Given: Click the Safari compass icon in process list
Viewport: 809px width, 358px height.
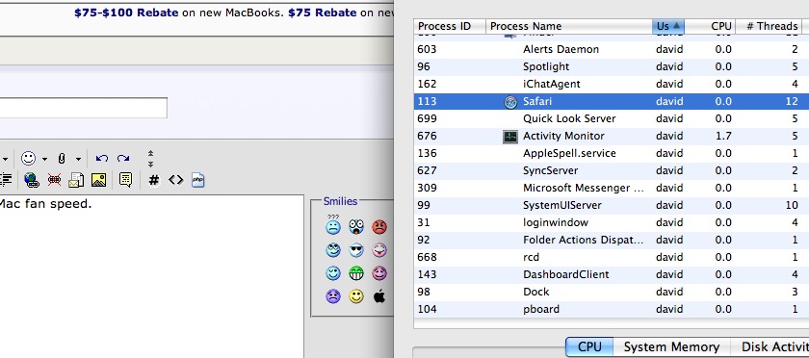Looking at the screenshot, I should pyautogui.click(x=510, y=102).
